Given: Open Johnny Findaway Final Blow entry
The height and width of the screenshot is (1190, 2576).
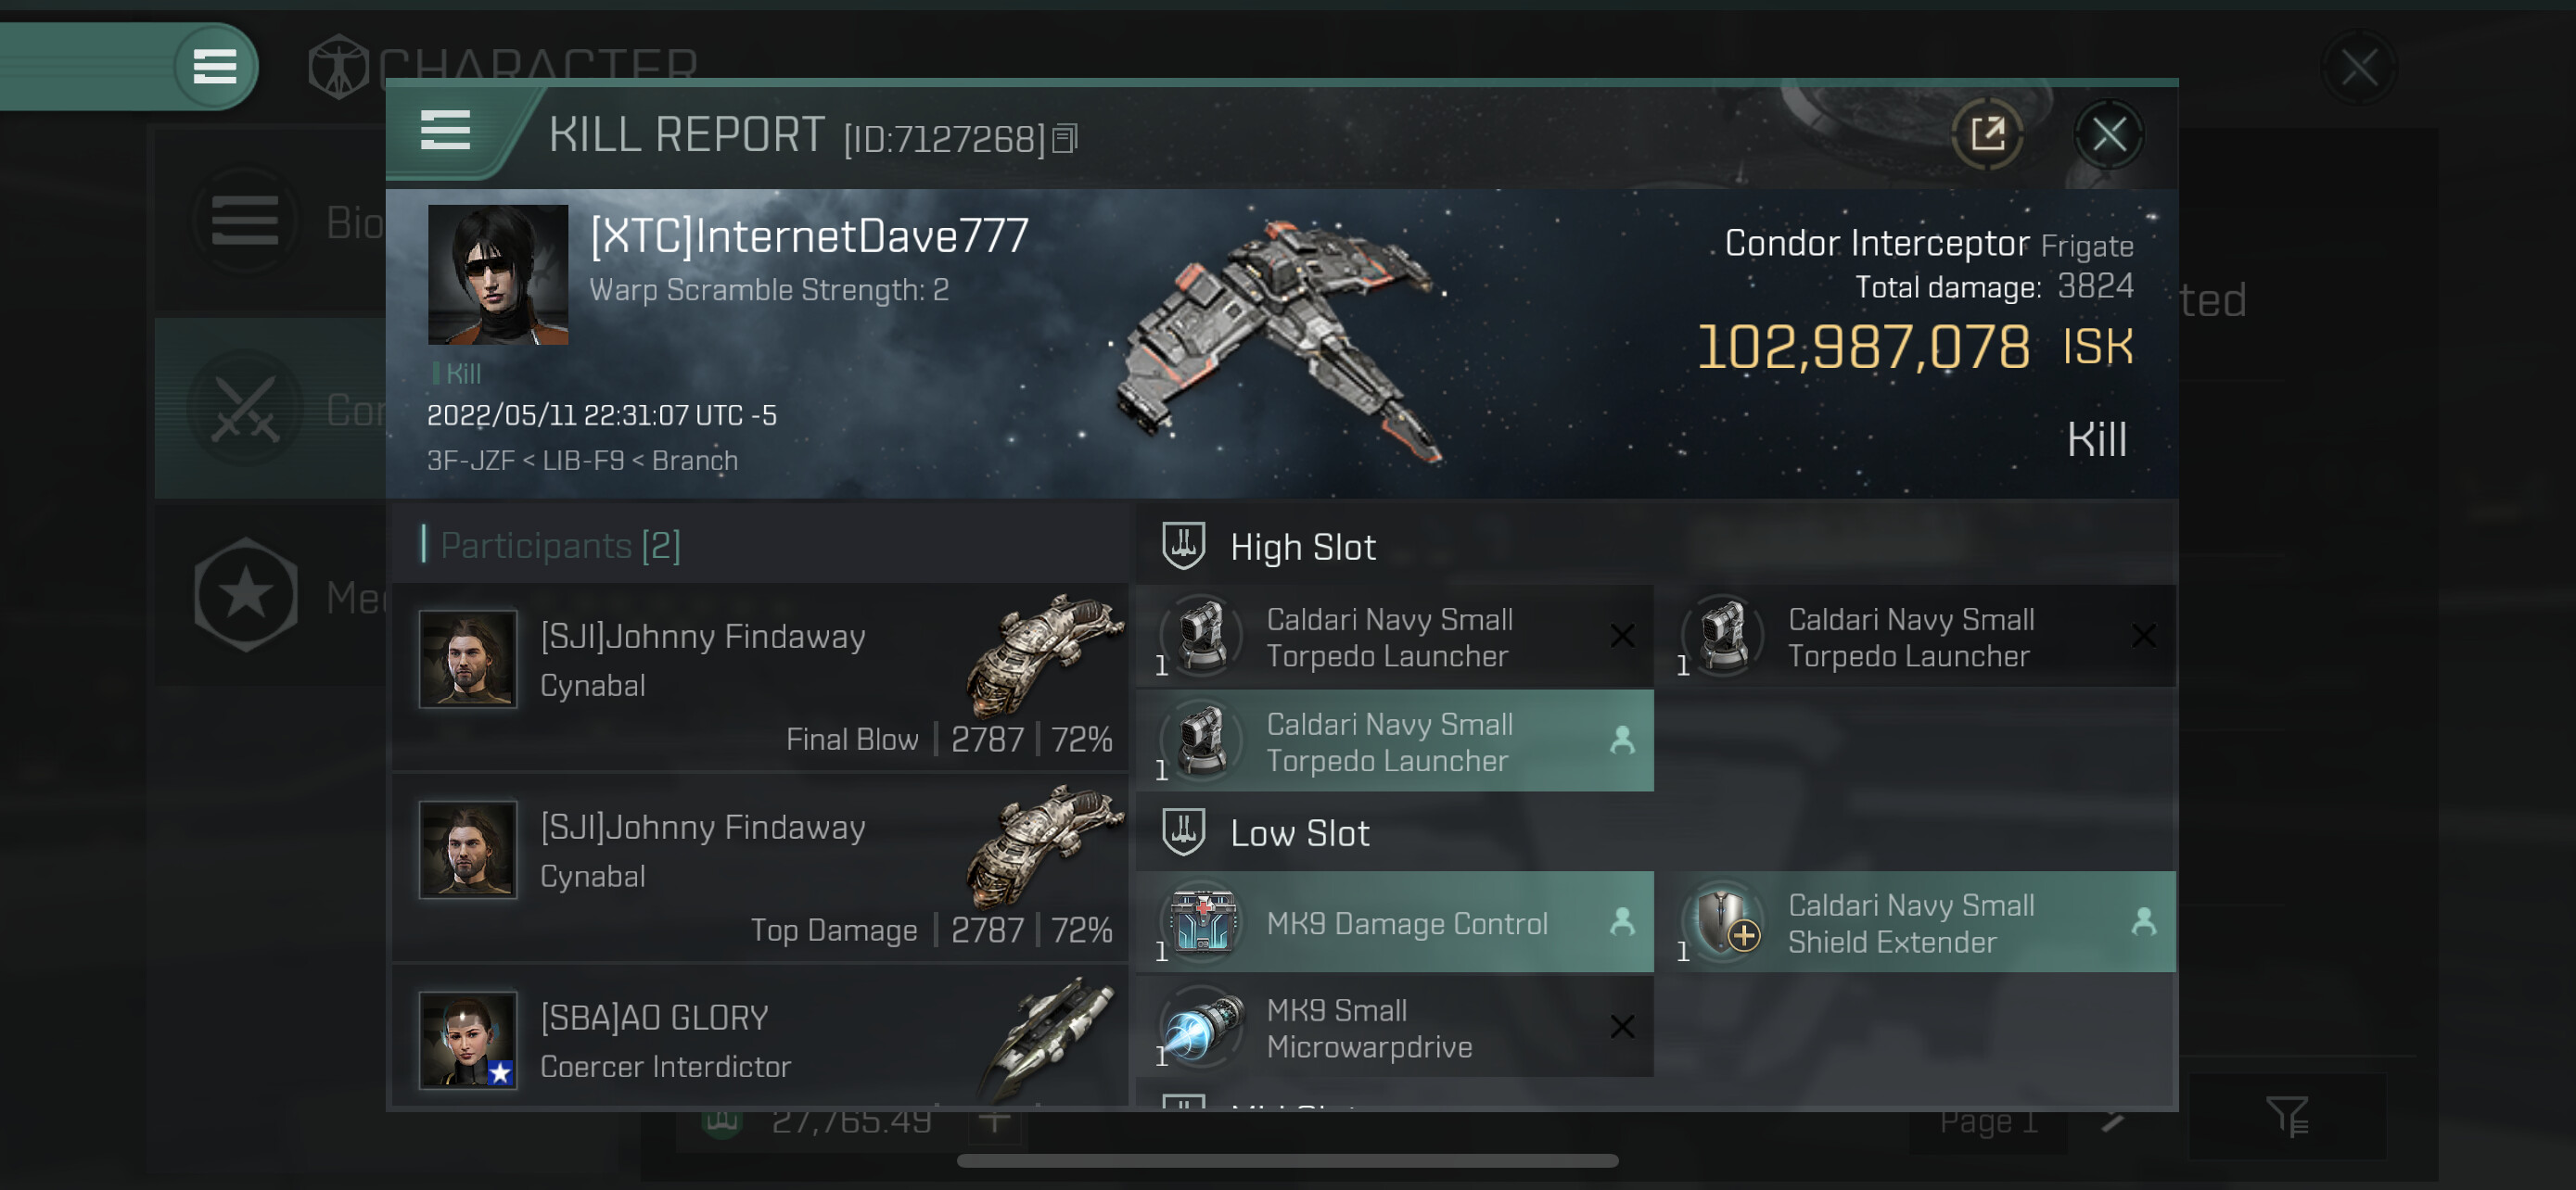Looking at the screenshot, I should coord(760,677).
